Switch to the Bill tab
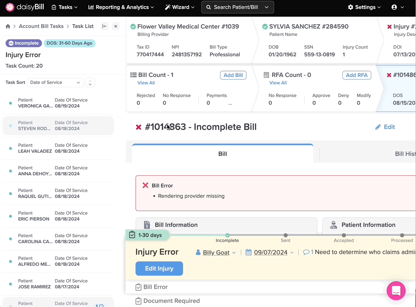This screenshot has width=416, height=307. 222,154
